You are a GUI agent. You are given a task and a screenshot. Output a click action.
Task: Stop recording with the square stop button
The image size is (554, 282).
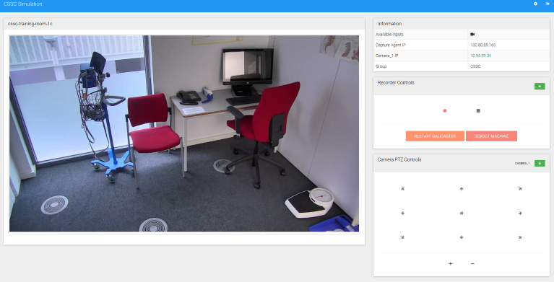coord(478,111)
